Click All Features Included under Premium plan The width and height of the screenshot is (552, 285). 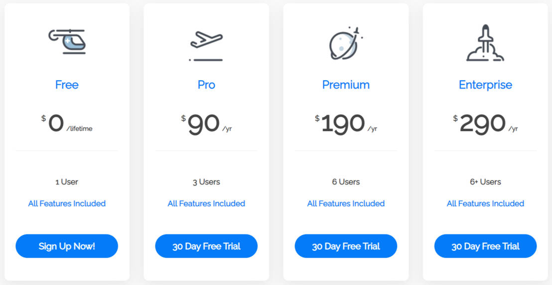pyautogui.click(x=346, y=203)
